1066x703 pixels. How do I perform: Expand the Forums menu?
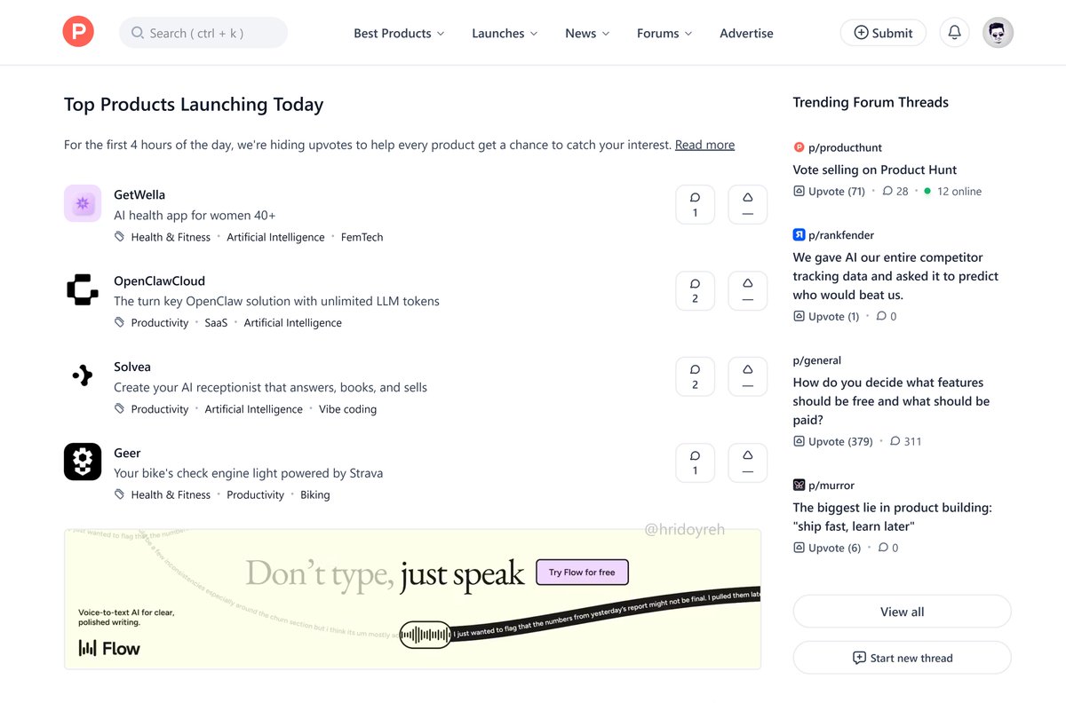coord(664,33)
